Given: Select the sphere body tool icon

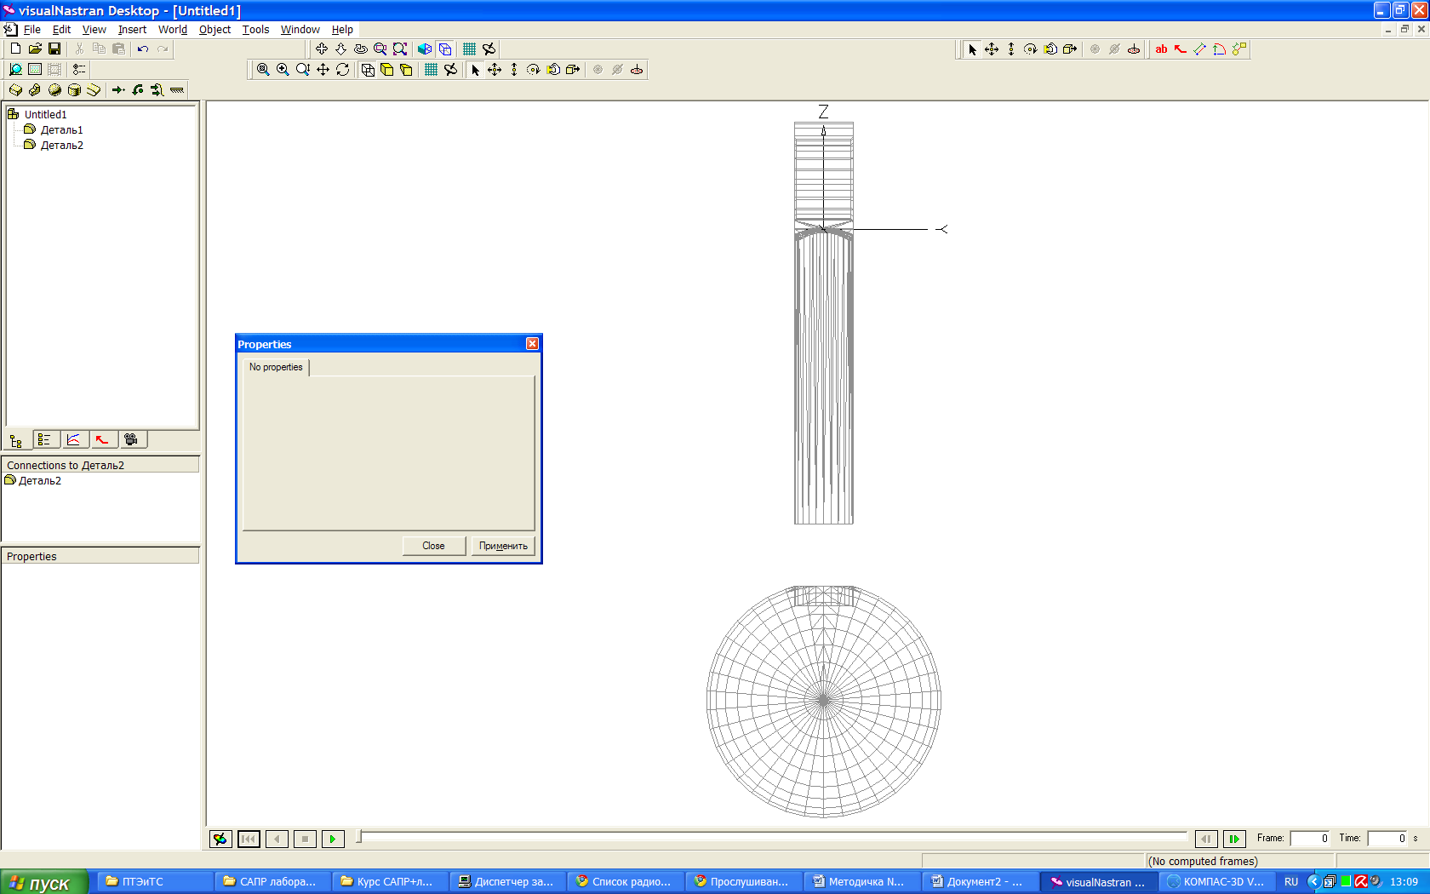Looking at the screenshot, I should point(54,90).
